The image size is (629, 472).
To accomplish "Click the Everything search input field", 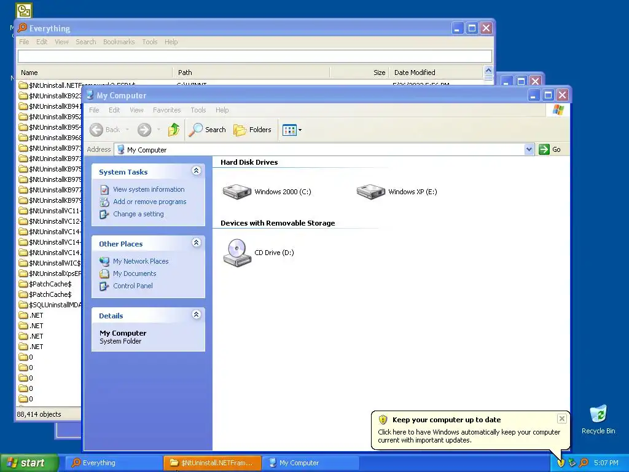I will [255, 56].
